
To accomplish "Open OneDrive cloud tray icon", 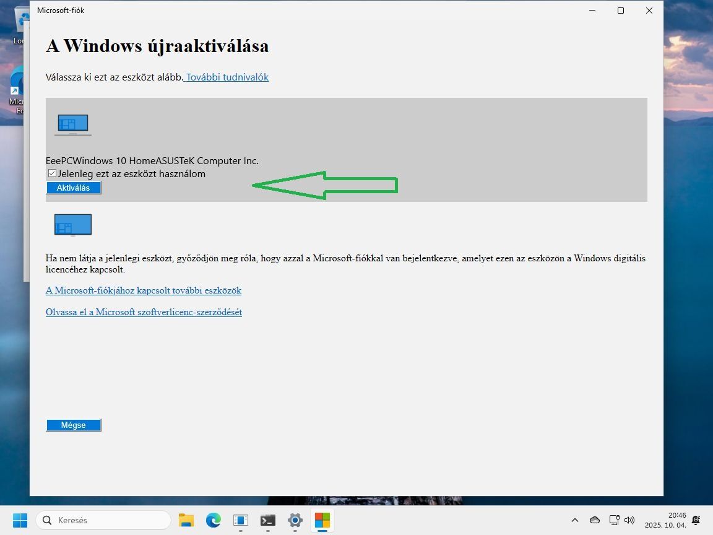I will coord(595,520).
